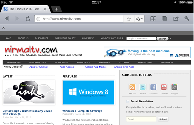
Task: Toggle private browsing glasses icon
Action: 139,19
